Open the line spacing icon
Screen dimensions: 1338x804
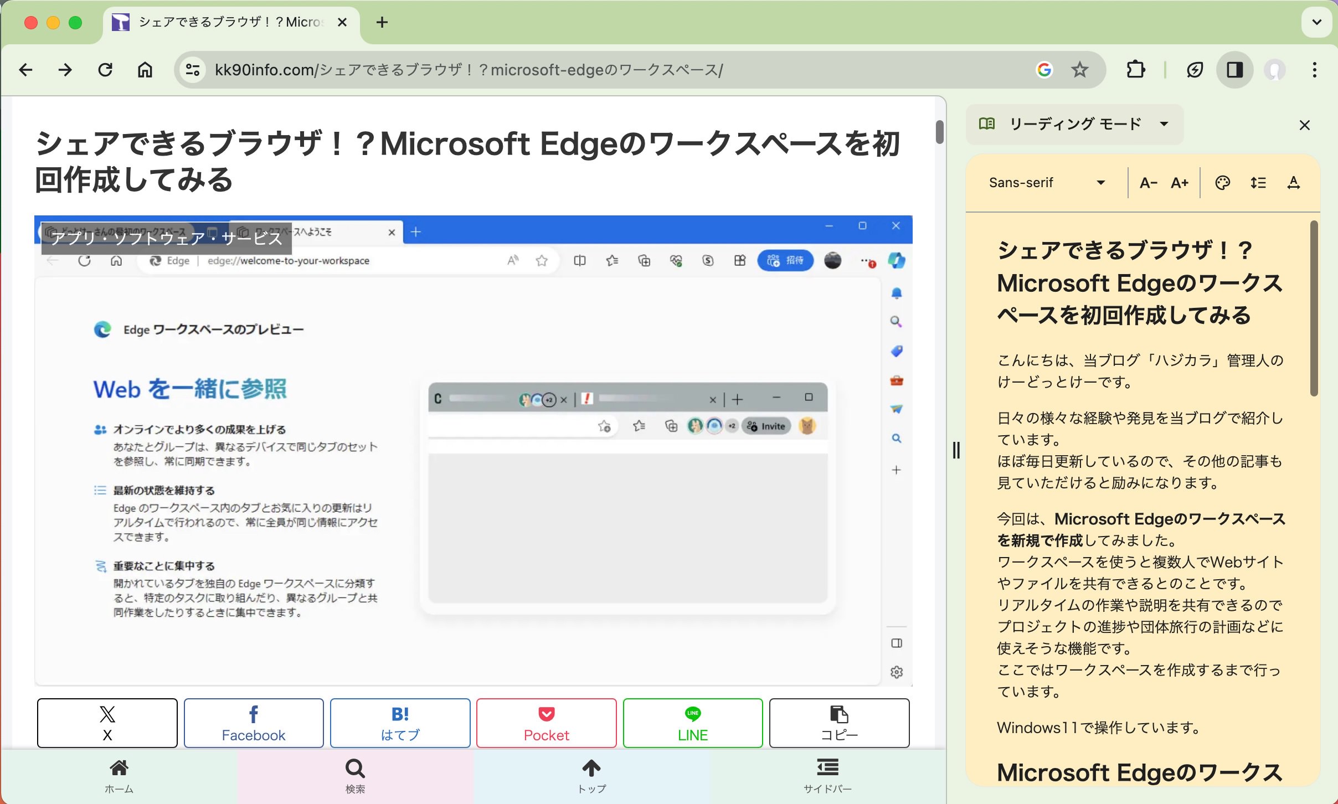point(1258,183)
